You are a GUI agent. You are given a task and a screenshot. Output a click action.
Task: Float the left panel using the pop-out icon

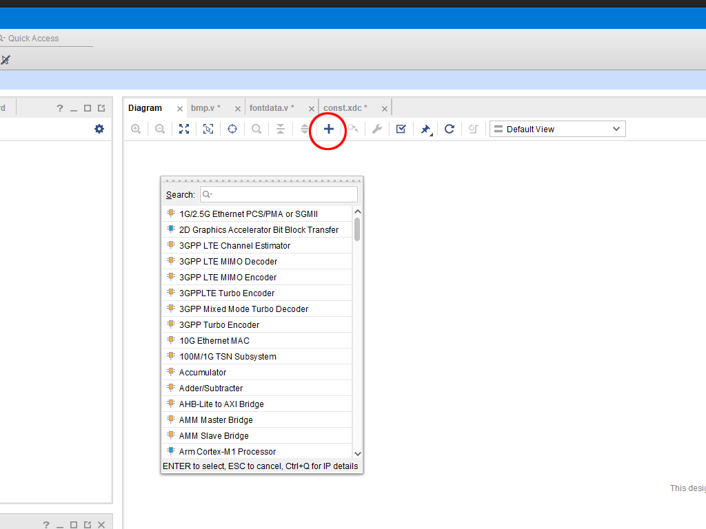(x=101, y=108)
